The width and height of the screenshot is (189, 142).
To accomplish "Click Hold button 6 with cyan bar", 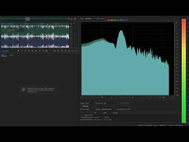I will coord(121,19).
